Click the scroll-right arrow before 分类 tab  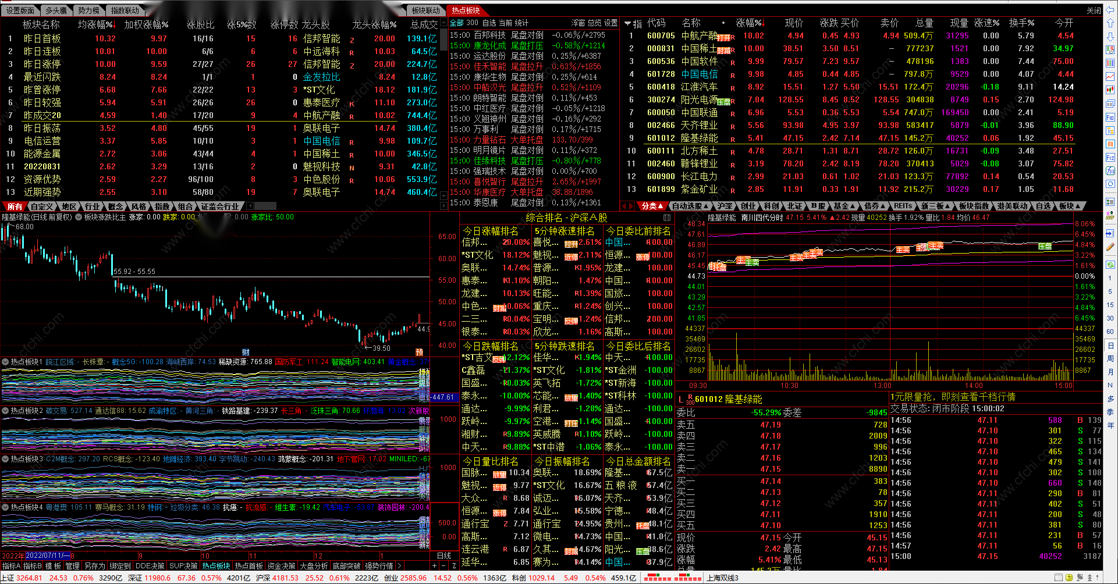631,206
